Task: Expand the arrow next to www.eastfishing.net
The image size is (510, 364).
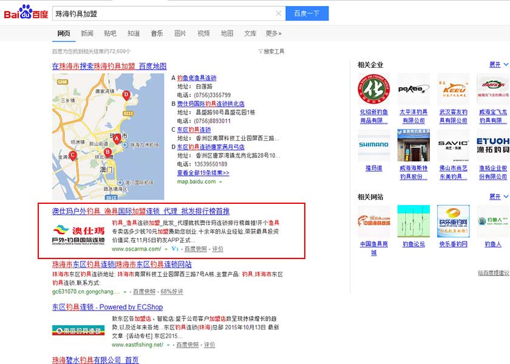Action: (x=168, y=345)
